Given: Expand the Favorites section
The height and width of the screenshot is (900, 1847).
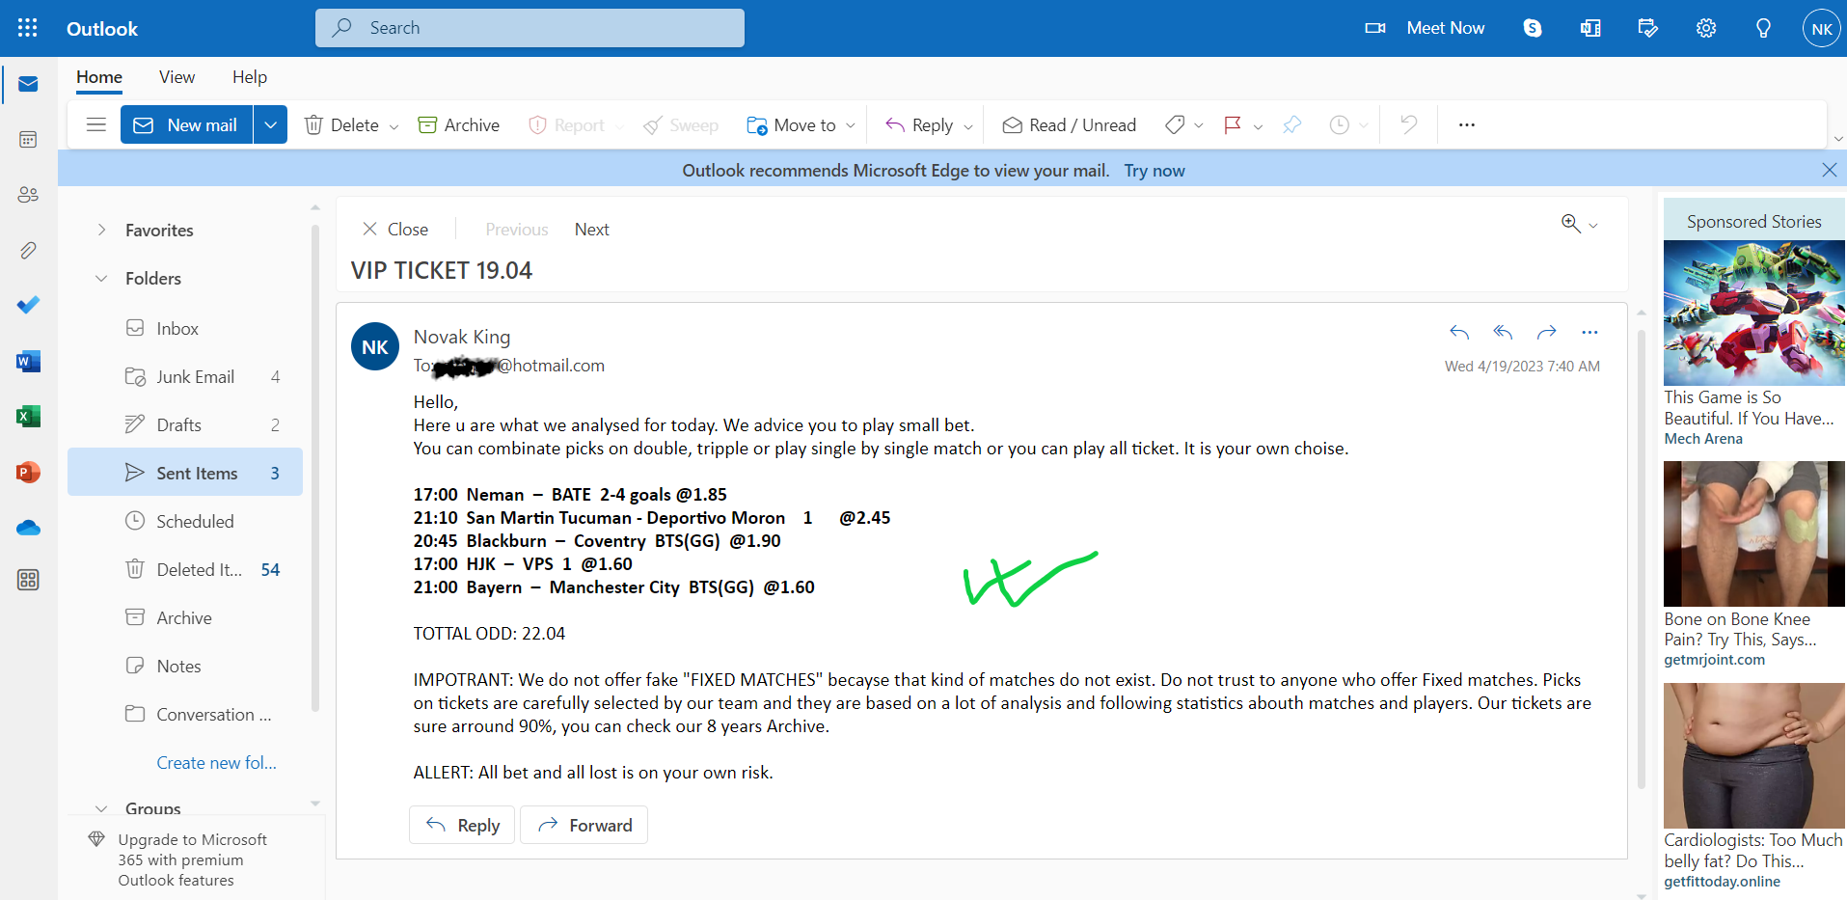Looking at the screenshot, I should click(x=101, y=230).
